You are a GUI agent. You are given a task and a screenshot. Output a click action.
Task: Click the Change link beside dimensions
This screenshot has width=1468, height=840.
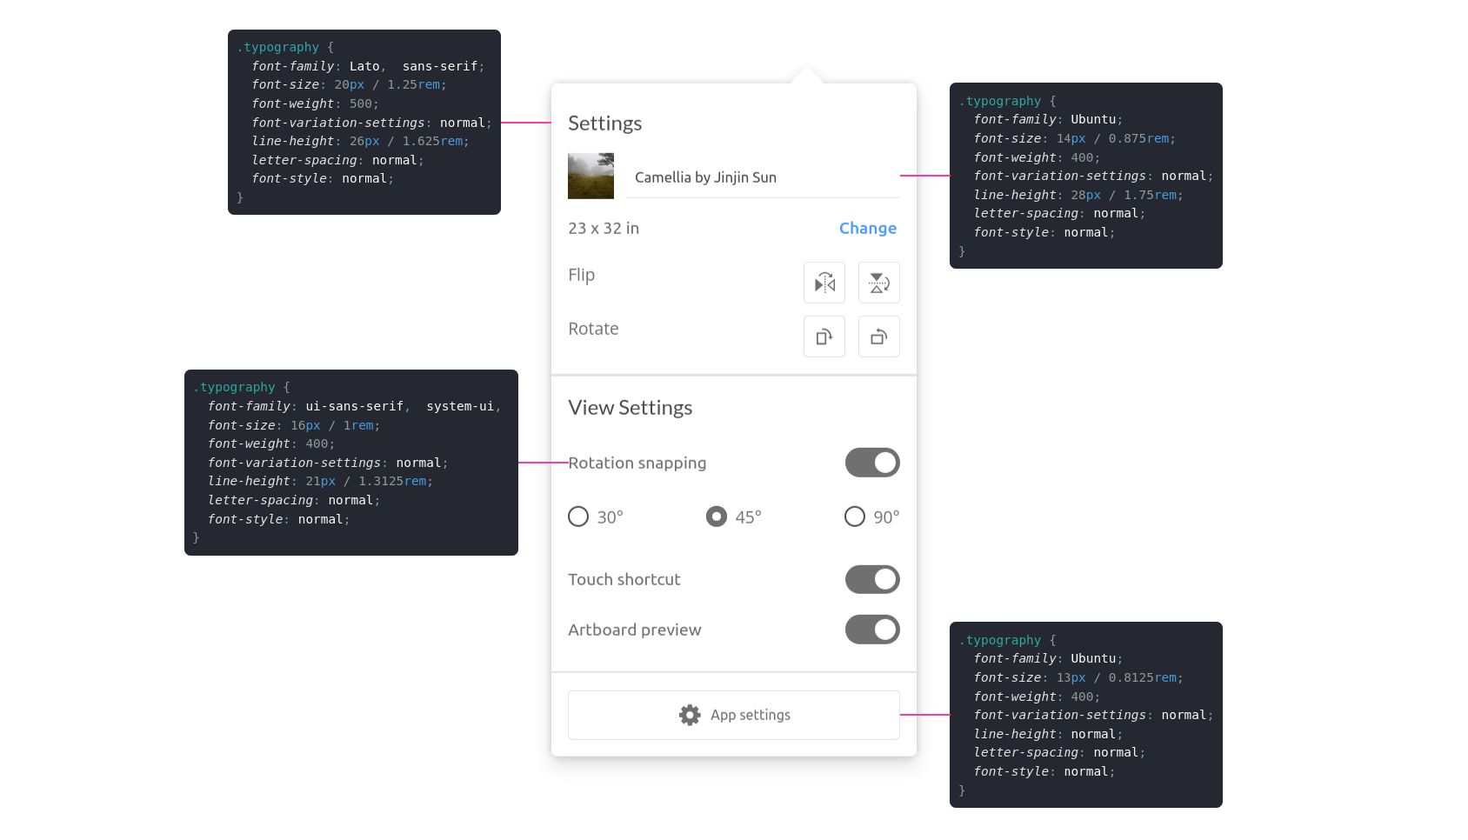tap(867, 228)
